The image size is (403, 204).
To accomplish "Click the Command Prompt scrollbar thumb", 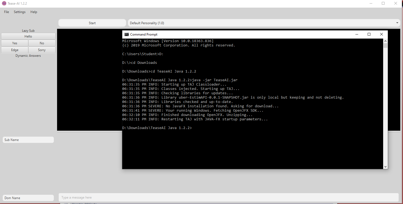I will click(385, 45).
